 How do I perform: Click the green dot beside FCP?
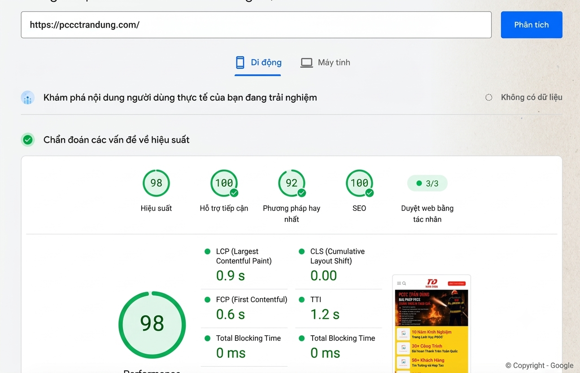[x=207, y=299]
